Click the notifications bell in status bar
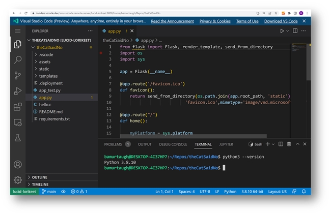 pos(304,192)
